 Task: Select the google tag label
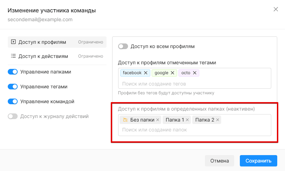click(162, 73)
